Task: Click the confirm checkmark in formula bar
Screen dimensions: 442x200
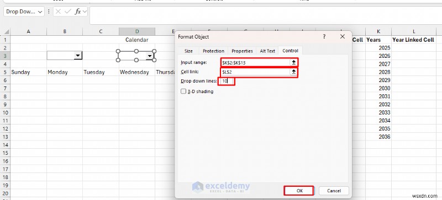Action: (x=67, y=12)
